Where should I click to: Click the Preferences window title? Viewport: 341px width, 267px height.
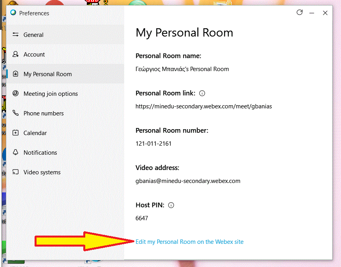(34, 13)
